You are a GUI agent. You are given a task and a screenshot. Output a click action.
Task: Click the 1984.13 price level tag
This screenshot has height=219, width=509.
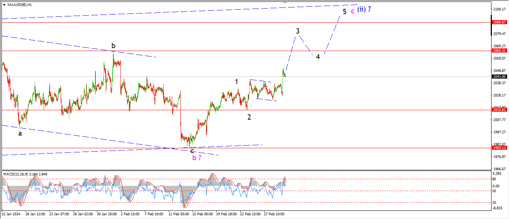499,148
